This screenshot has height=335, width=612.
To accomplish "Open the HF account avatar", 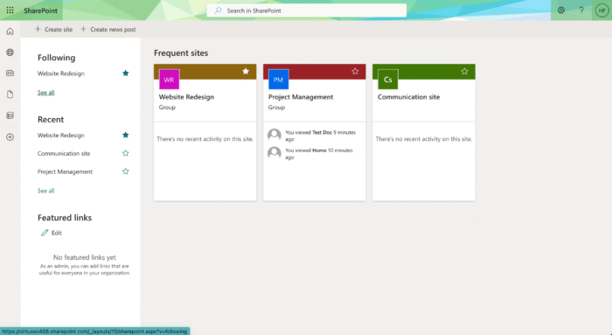I will [602, 10].
